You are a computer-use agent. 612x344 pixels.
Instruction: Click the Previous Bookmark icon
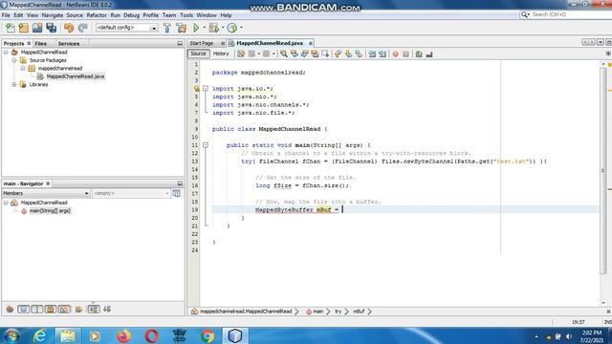click(338, 54)
